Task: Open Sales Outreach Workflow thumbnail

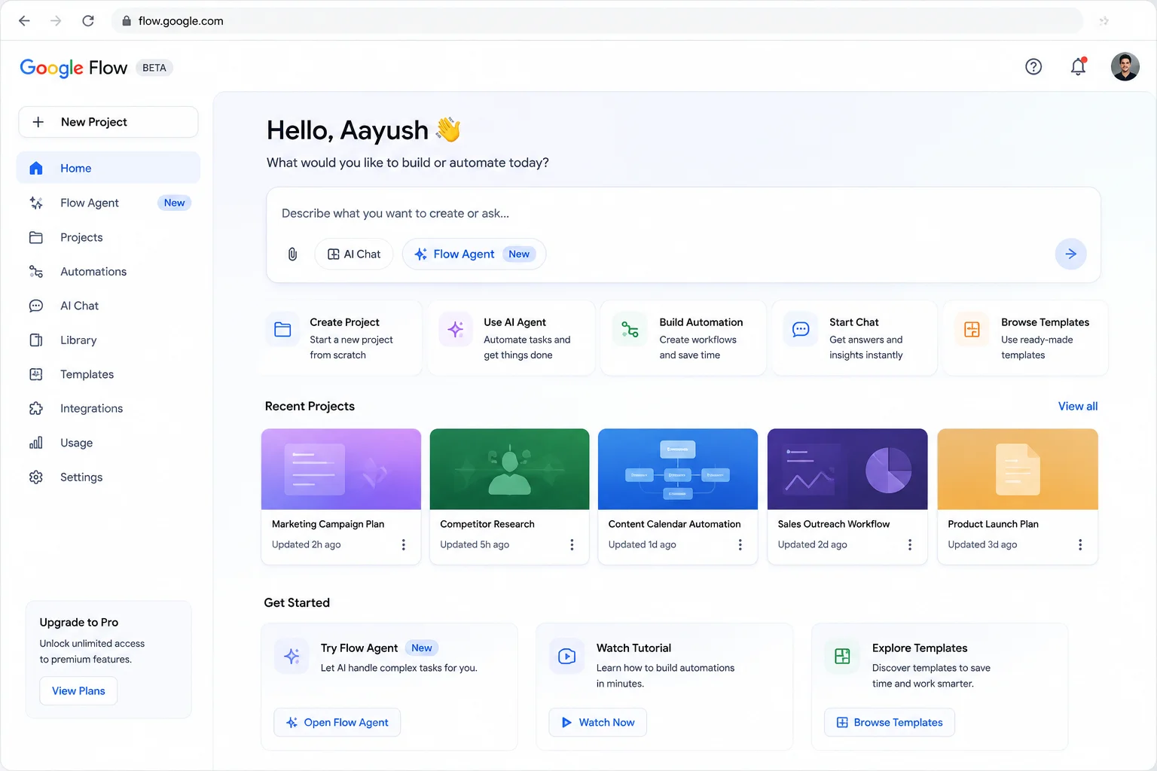Action: tap(847, 469)
